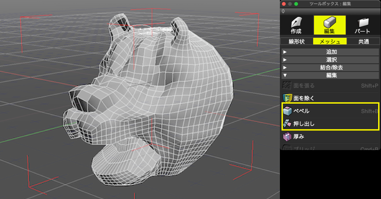Click the partially visible ブリッジ tool
Image resolution: width=381 pixels, height=199 pixels.
tap(304, 148)
